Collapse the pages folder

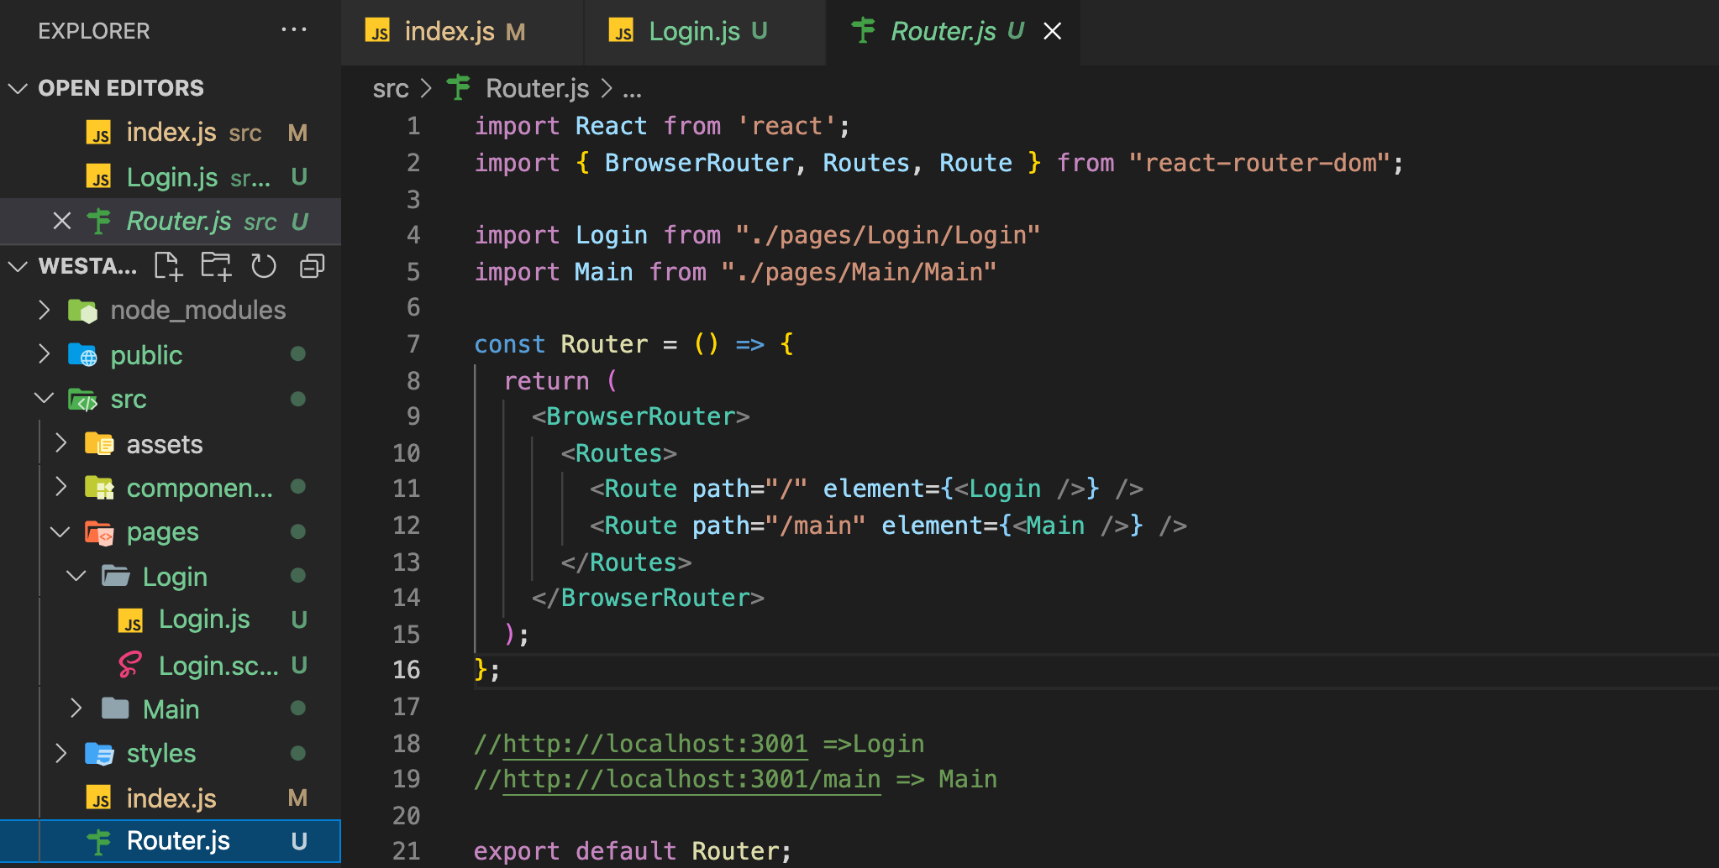(60, 531)
